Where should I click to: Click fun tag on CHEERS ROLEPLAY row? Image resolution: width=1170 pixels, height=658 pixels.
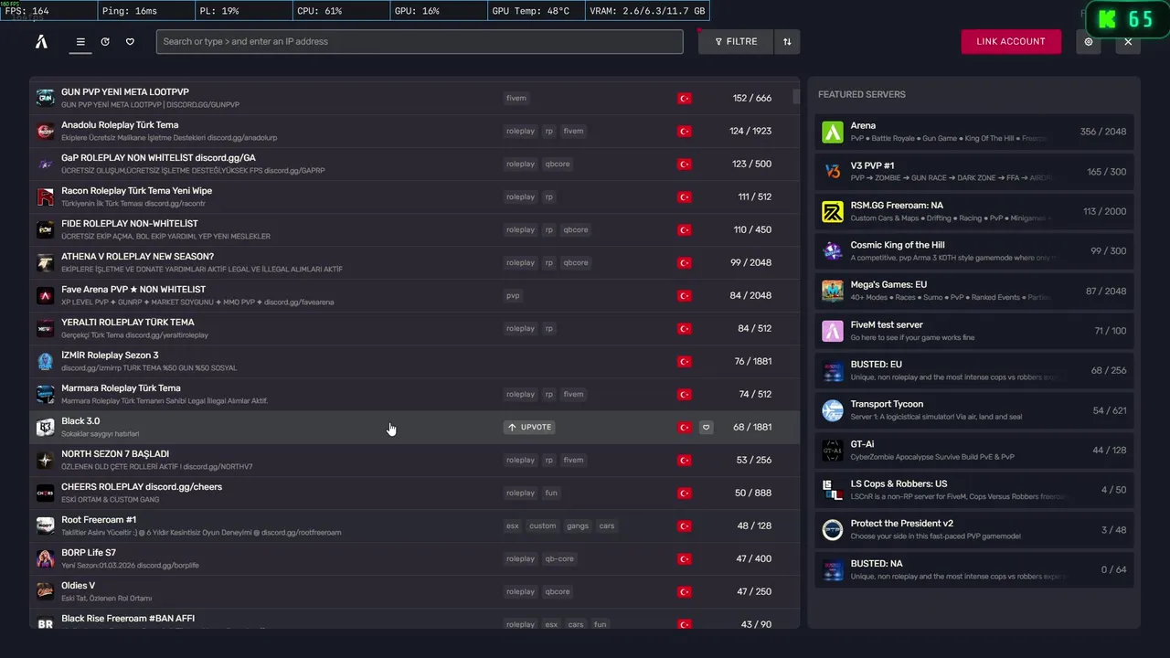551,493
